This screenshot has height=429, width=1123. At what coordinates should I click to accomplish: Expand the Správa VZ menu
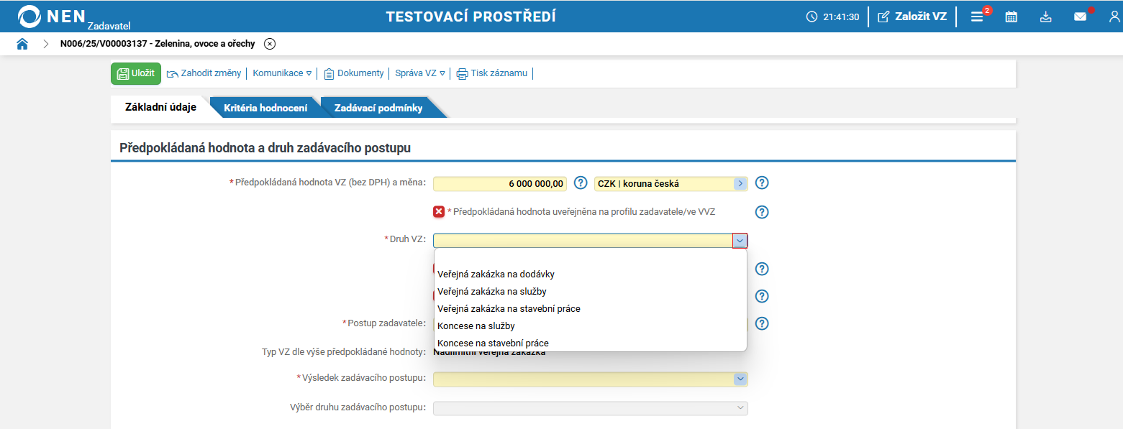(418, 73)
